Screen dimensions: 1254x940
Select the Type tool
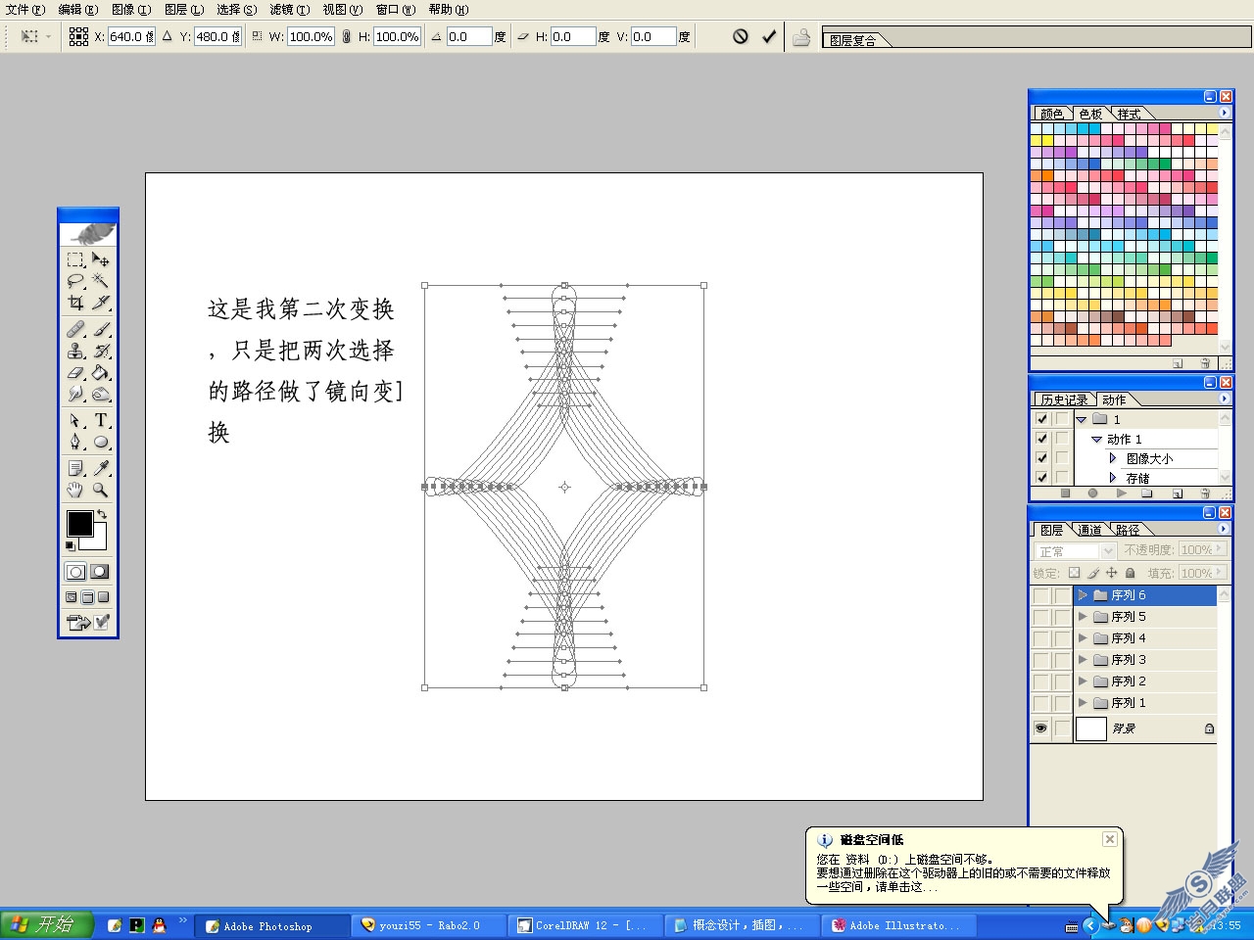101,420
